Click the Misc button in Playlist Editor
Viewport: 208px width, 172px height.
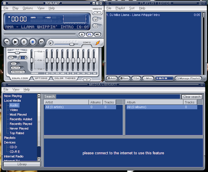(x=148, y=78)
